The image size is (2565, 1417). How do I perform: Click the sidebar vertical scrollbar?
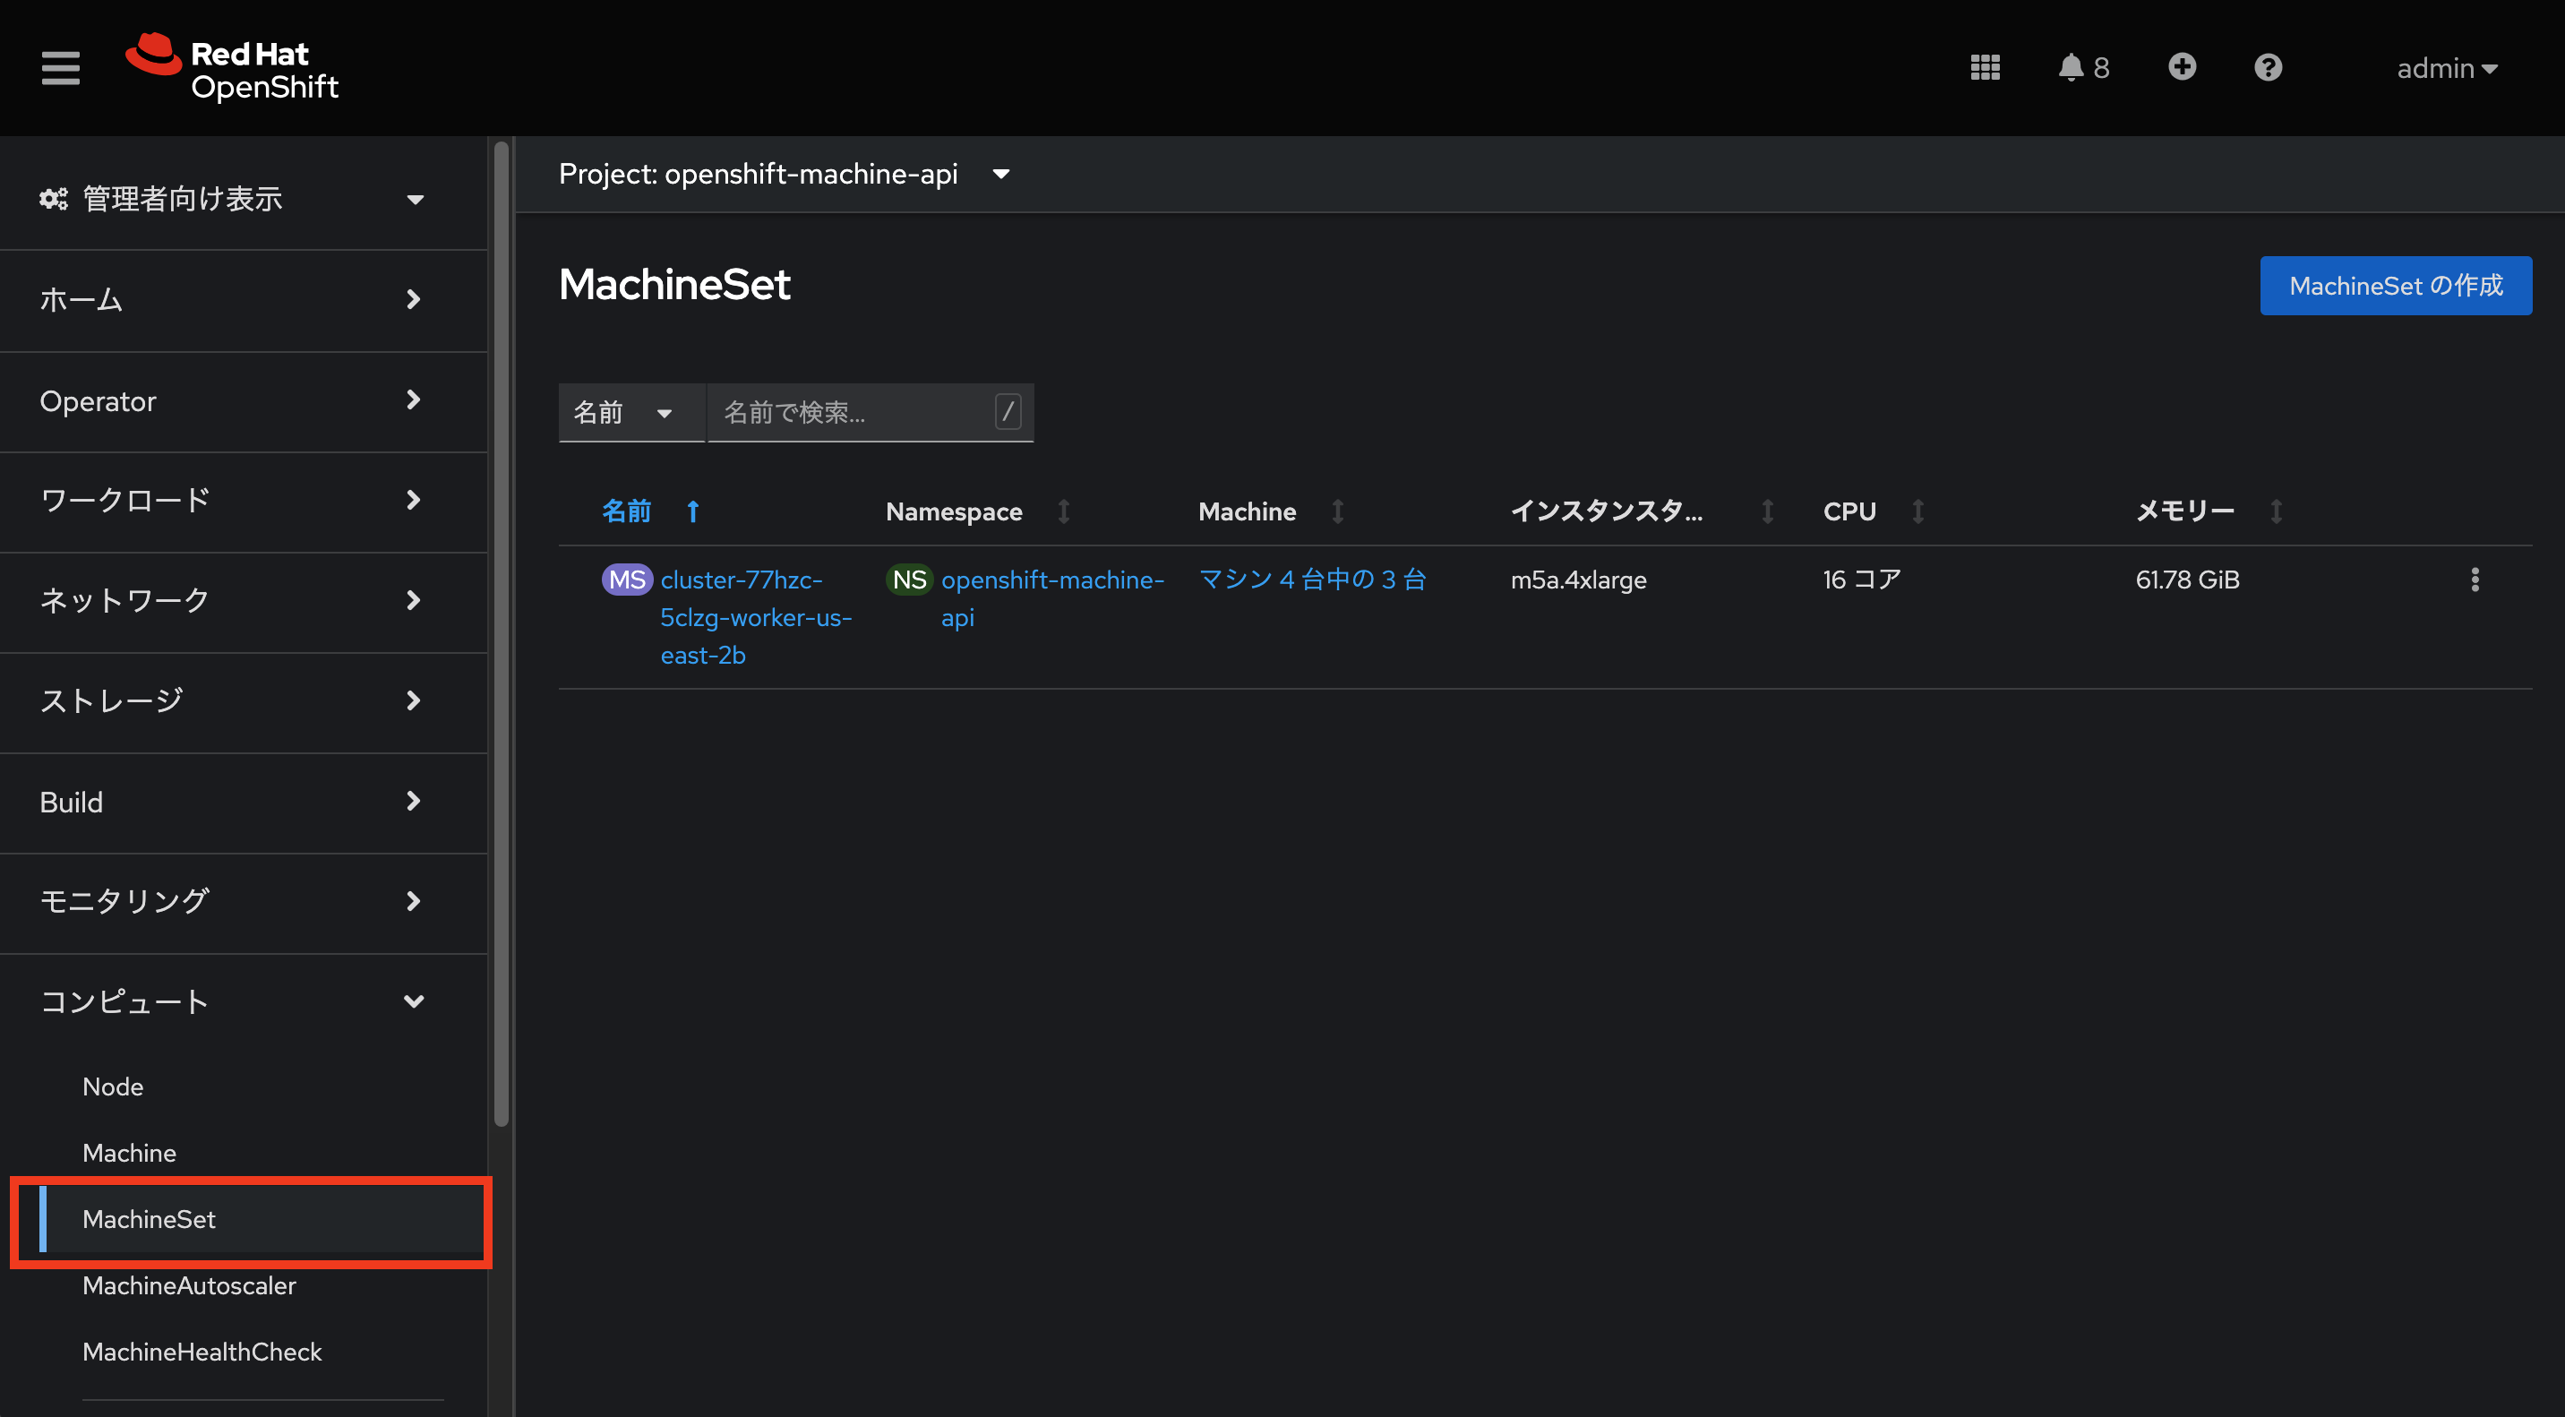point(501,634)
